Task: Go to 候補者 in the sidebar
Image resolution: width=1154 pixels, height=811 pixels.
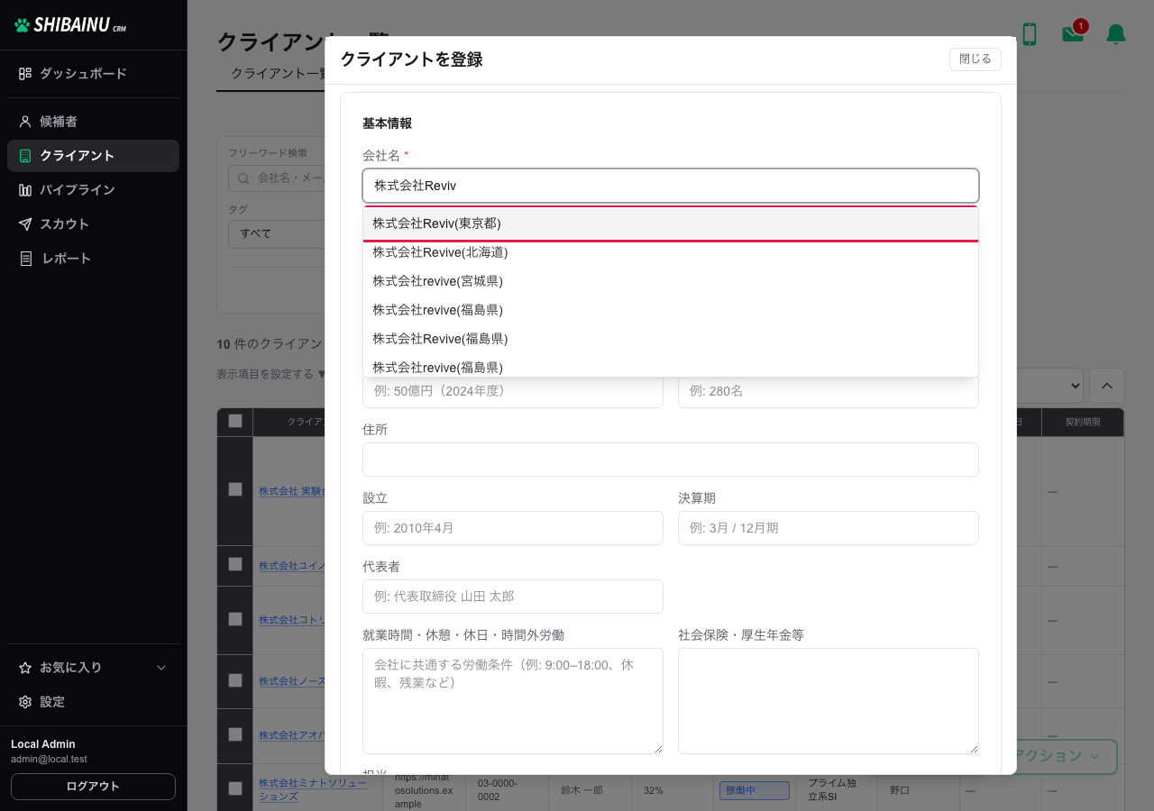Action: coord(93,121)
